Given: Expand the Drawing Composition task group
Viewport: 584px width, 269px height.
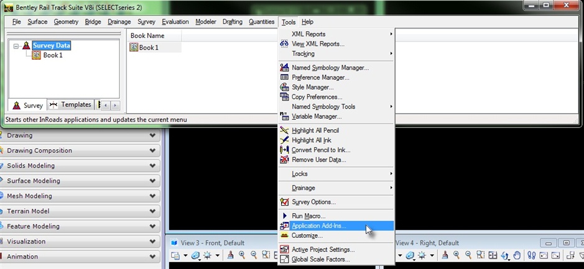Looking at the screenshot, I should tap(152, 151).
